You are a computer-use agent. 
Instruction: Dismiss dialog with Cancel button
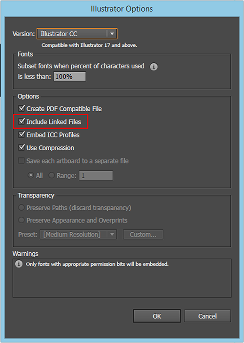click(x=207, y=316)
